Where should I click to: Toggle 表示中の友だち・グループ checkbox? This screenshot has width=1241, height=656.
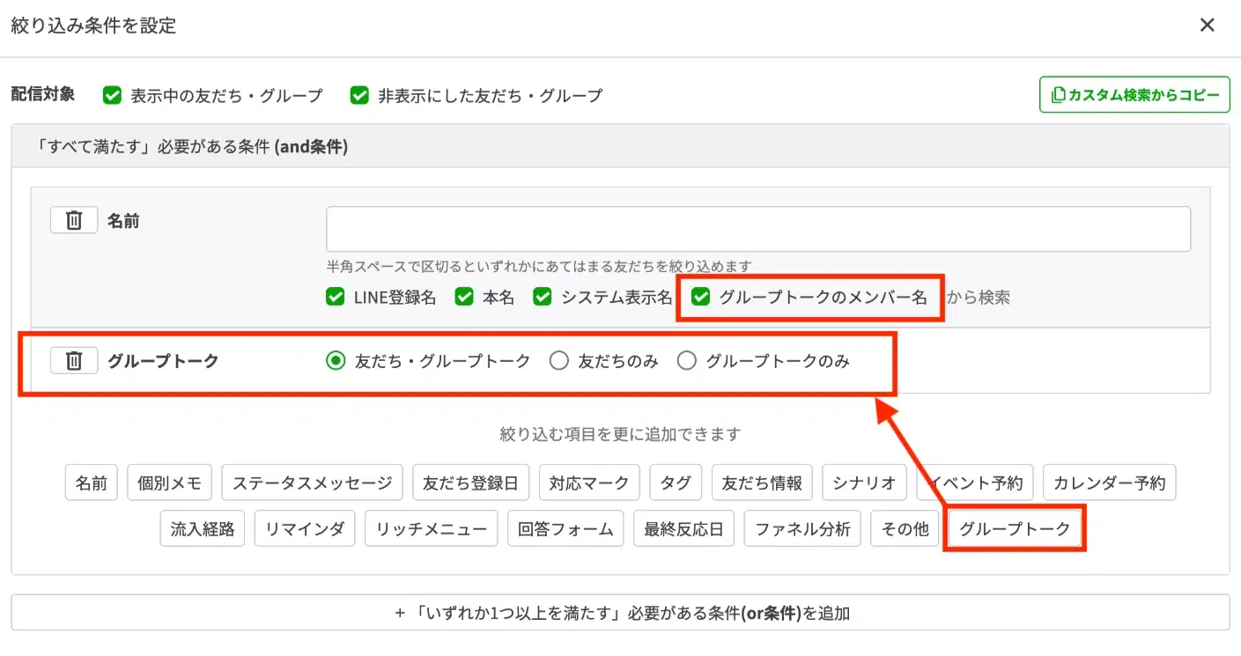[x=112, y=95]
